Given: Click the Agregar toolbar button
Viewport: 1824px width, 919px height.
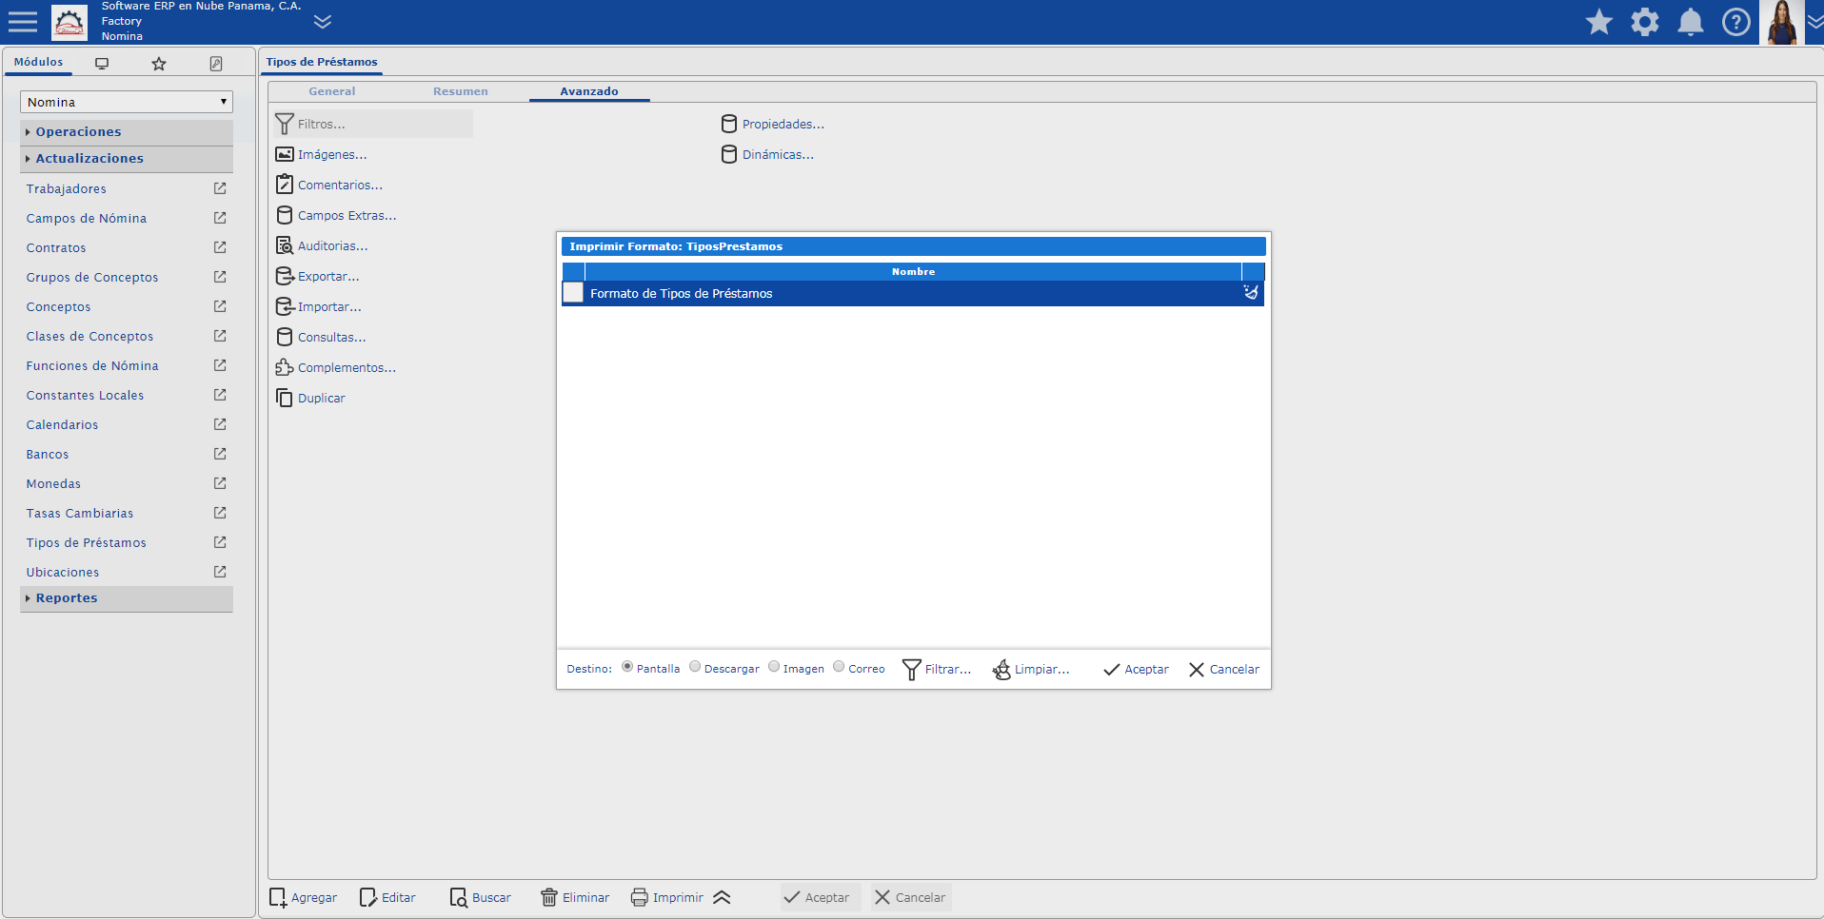Looking at the screenshot, I should [304, 897].
